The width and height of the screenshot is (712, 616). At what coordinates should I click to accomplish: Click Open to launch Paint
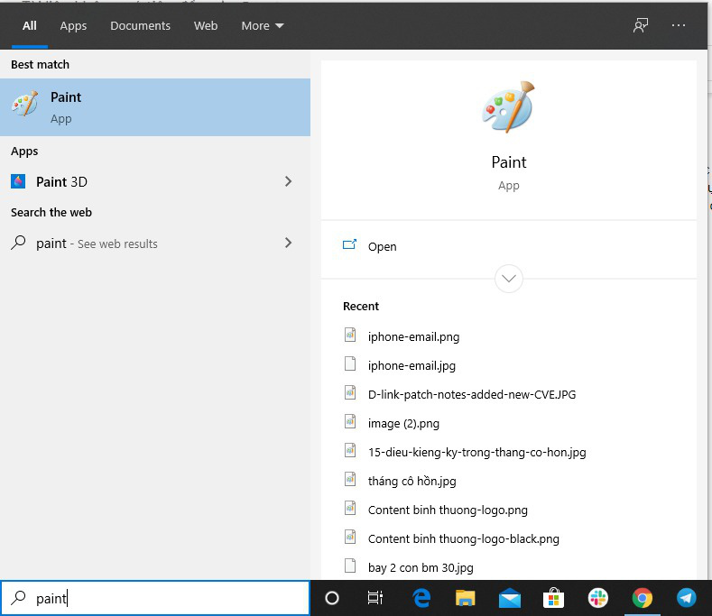tap(382, 246)
